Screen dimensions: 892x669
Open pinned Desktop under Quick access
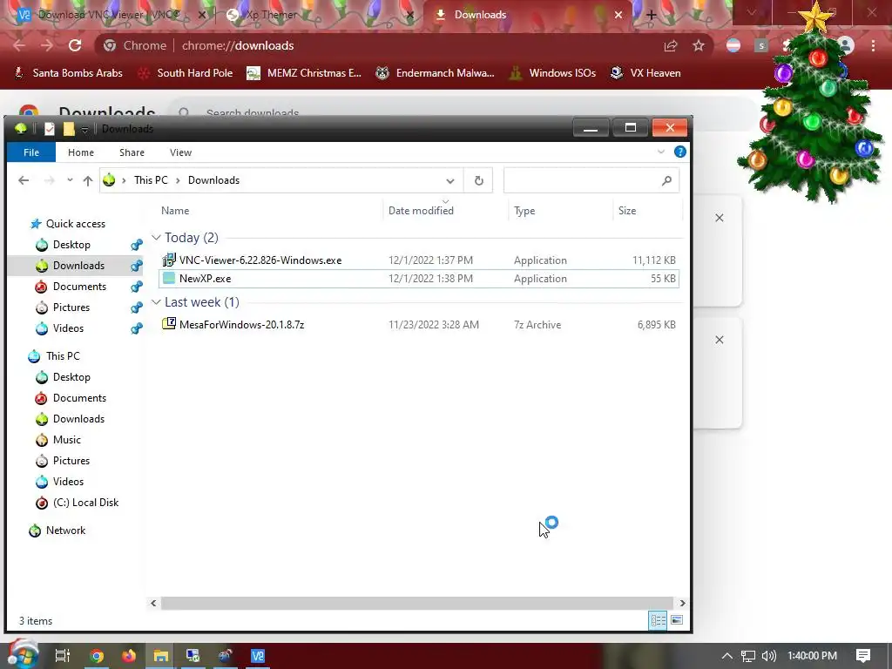click(x=71, y=245)
